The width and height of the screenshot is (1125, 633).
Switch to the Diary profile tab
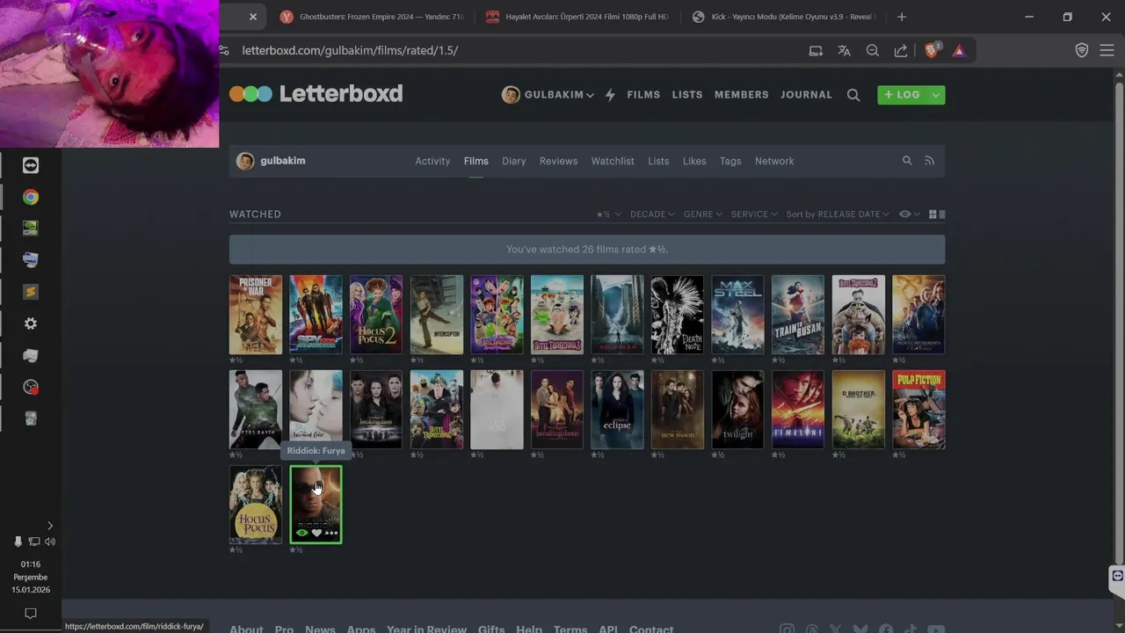pyautogui.click(x=513, y=161)
